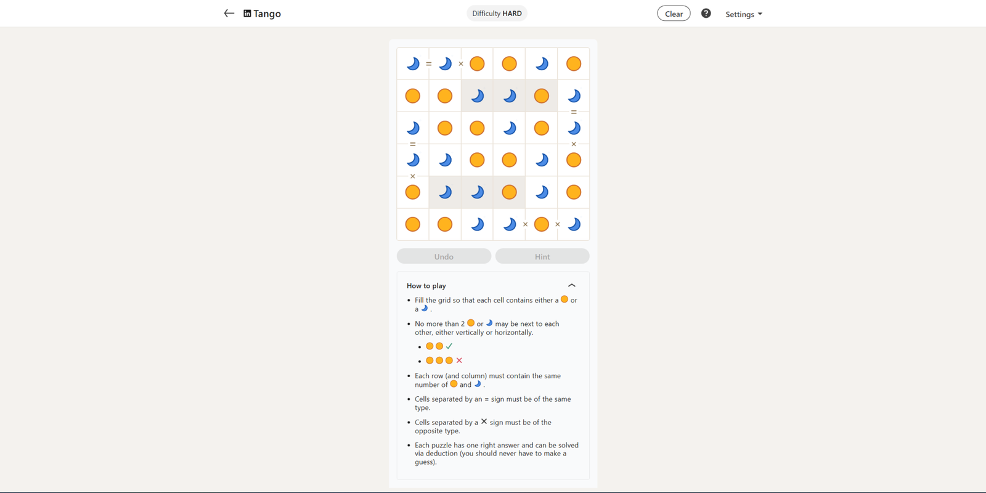Open the Settings dropdown
Image resolution: width=986 pixels, height=493 pixels.
click(x=743, y=14)
